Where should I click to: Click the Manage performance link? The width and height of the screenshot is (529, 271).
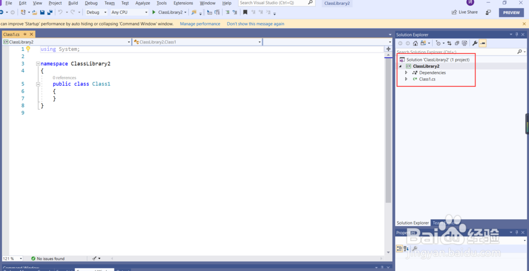200,24
